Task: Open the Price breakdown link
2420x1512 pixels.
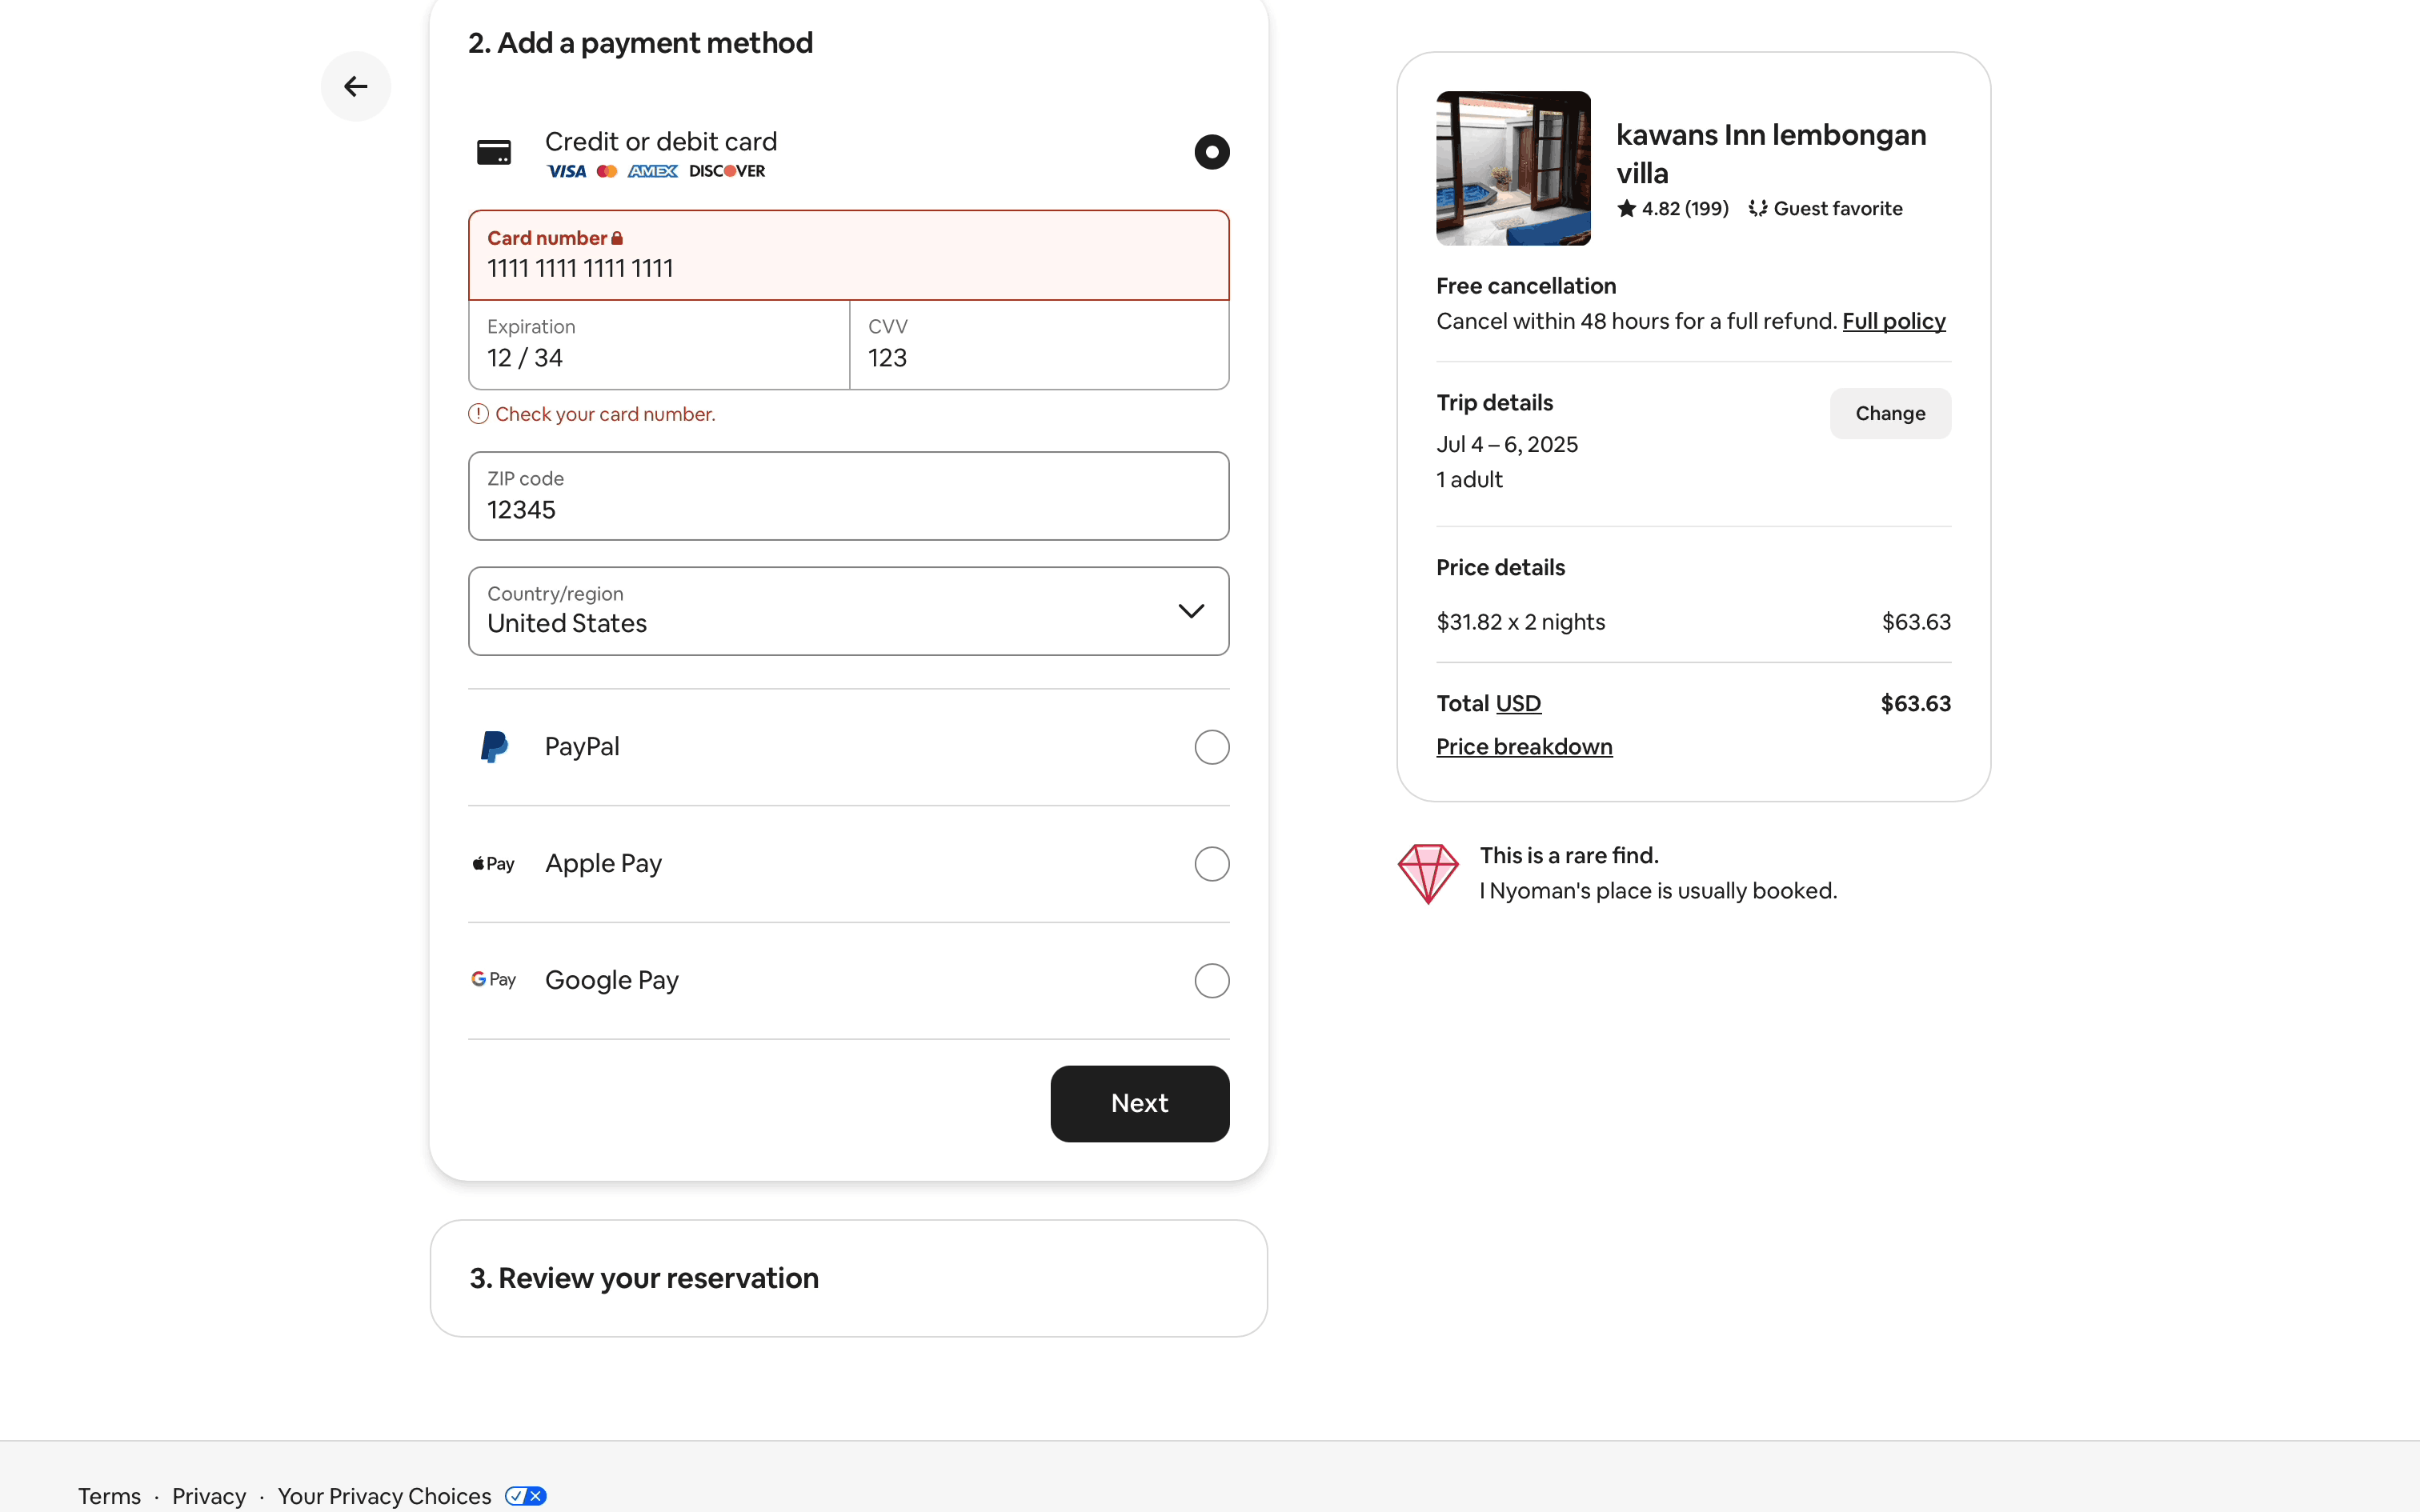Action: pos(1523,747)
